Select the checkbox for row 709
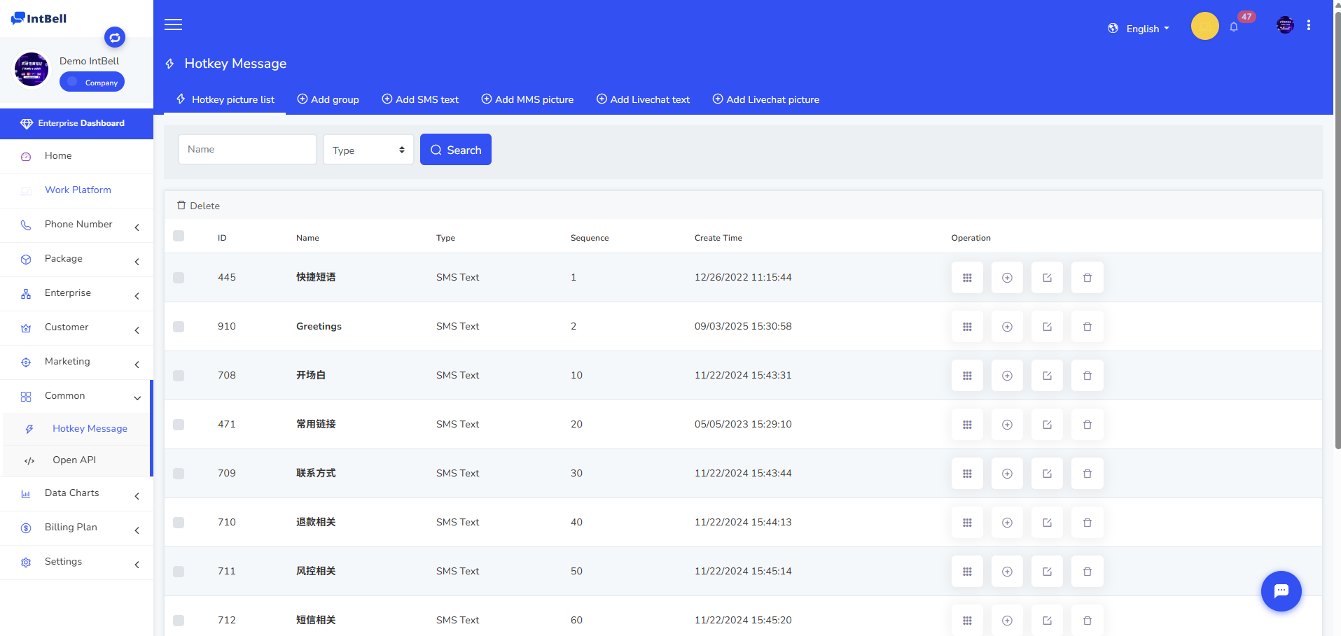Image resolution: width=1341 pixels, height=636 pixels. (179, 474)
